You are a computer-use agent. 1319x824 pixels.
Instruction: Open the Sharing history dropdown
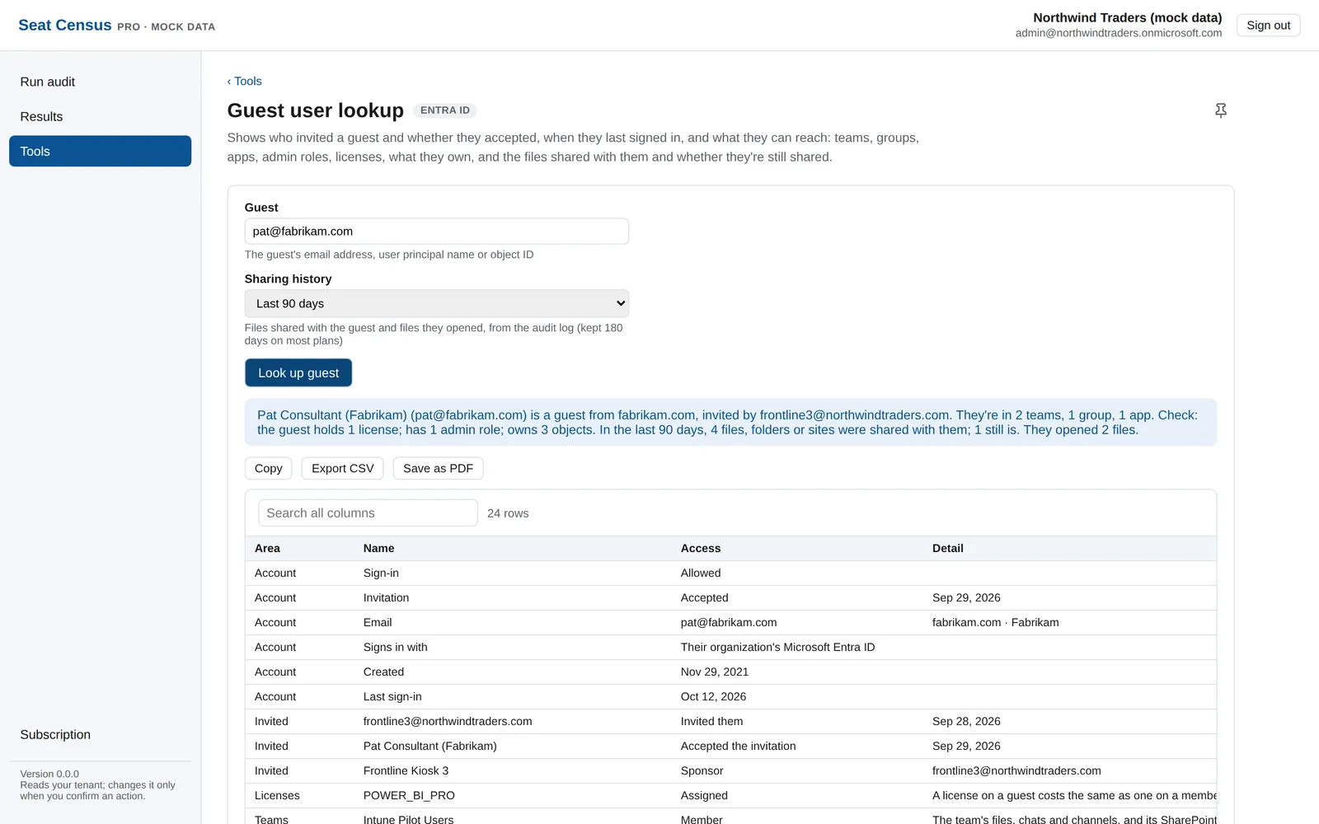pyautogui.click(x=437, y=303)
